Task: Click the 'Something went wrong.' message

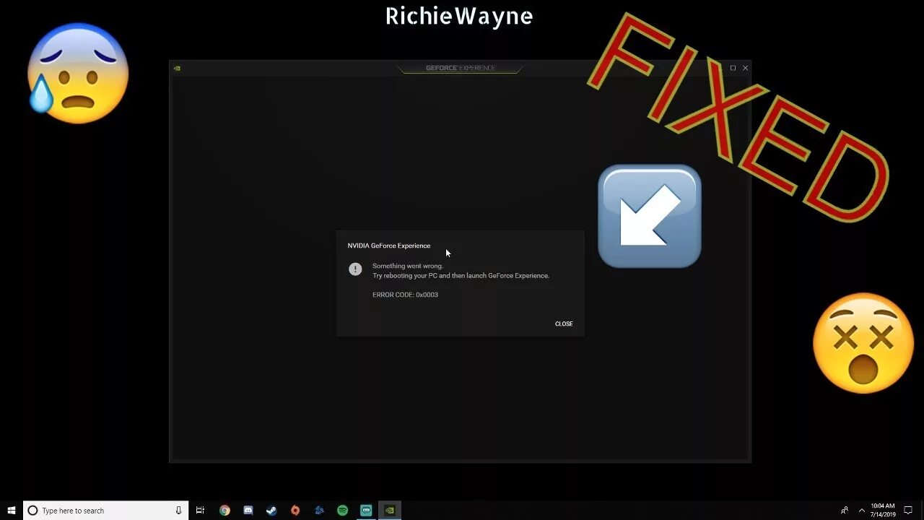Action: [x=408, y=266]
